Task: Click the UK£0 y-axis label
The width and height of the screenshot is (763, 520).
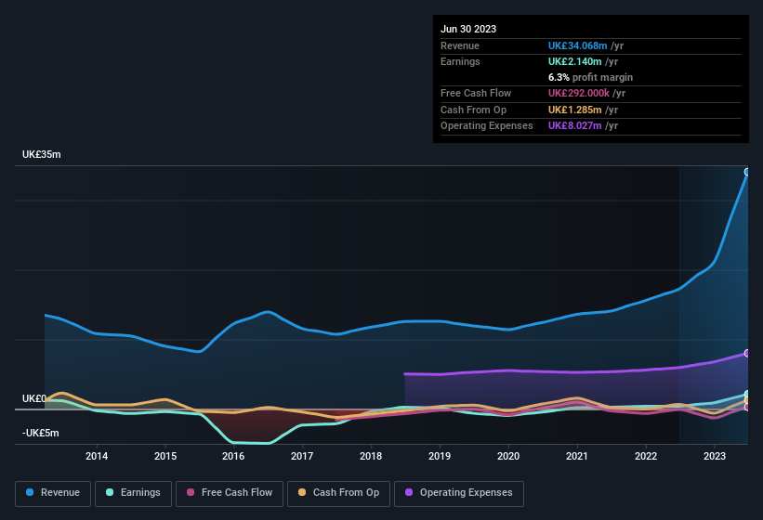Action: click(x=34, y=398)
